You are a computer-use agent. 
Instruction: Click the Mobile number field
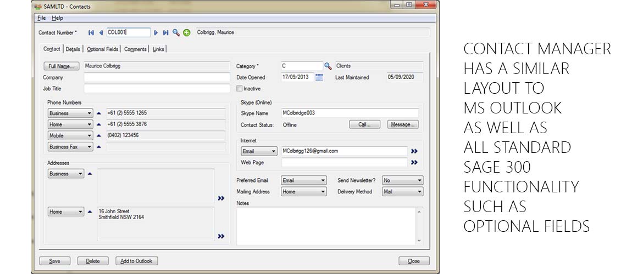click(165, 135)
